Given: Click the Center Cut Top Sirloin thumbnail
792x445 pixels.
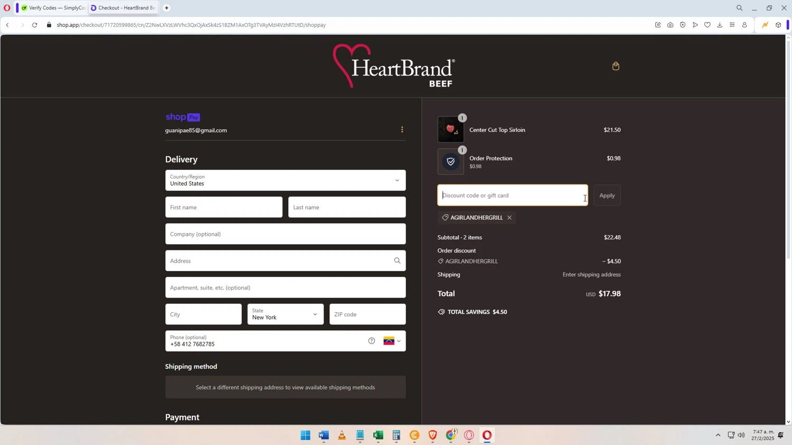Looking at the screenshot, I should click(x=450, y=129).
